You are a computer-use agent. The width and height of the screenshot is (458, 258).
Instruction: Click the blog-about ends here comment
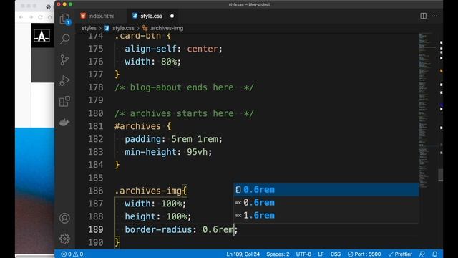point(185,87)
